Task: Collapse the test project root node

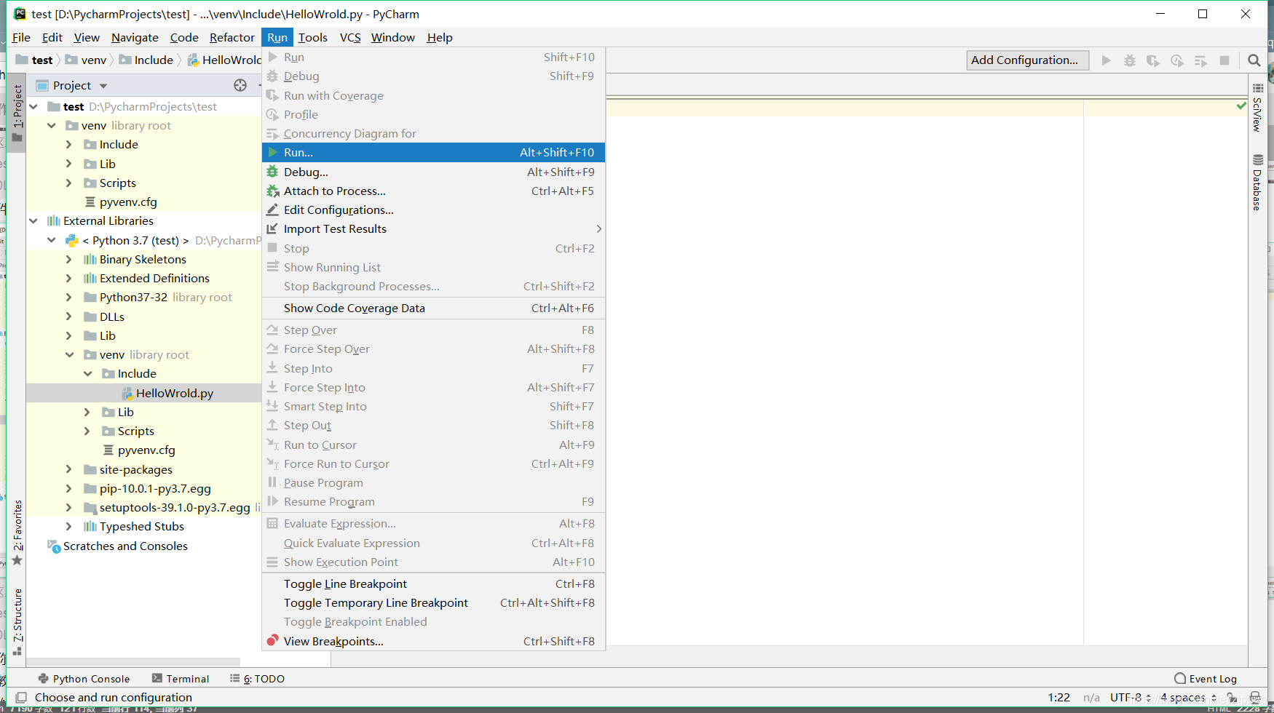Action: 33,106
